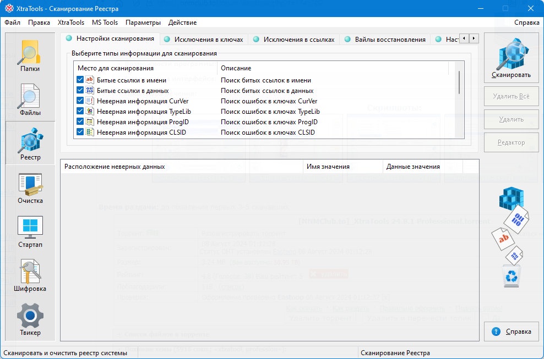
Task: Open the Стартап sidebar section
Action: (x=30, y=231)
